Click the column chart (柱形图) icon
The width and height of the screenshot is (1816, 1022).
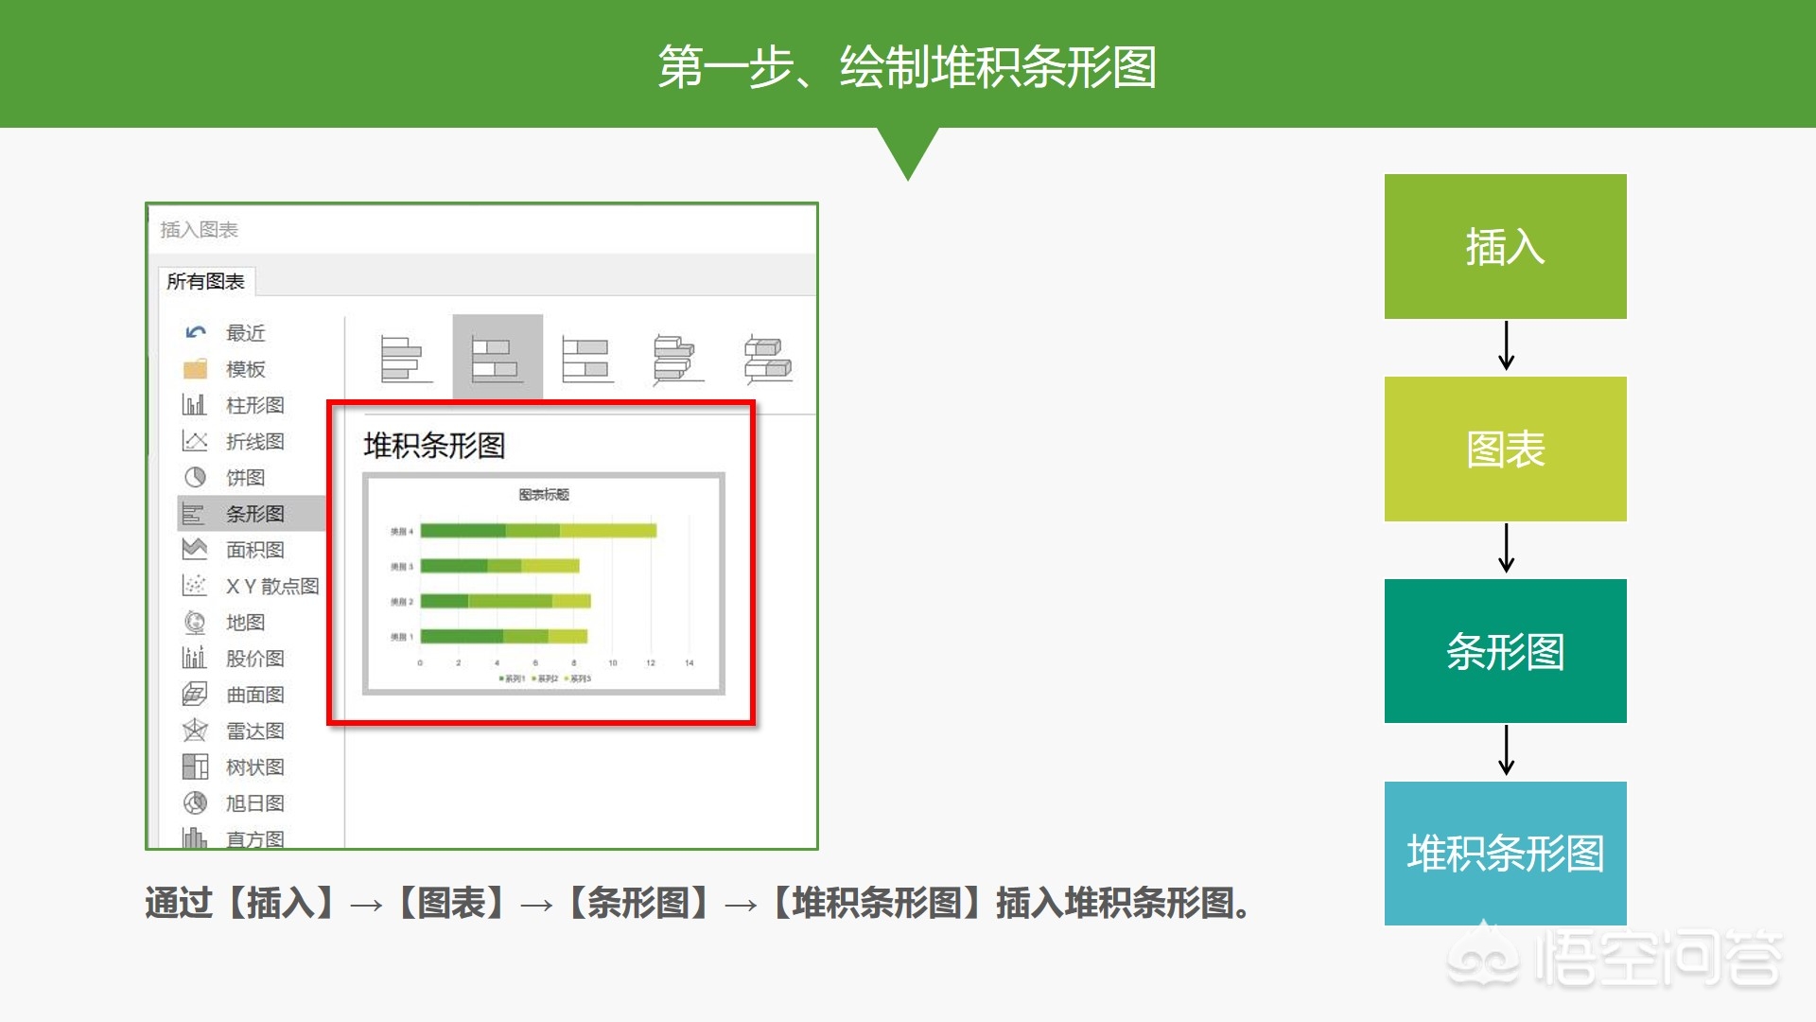pos(194,405)
